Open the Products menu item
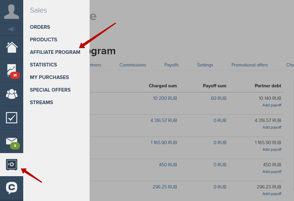 click(x=43, y=40)
